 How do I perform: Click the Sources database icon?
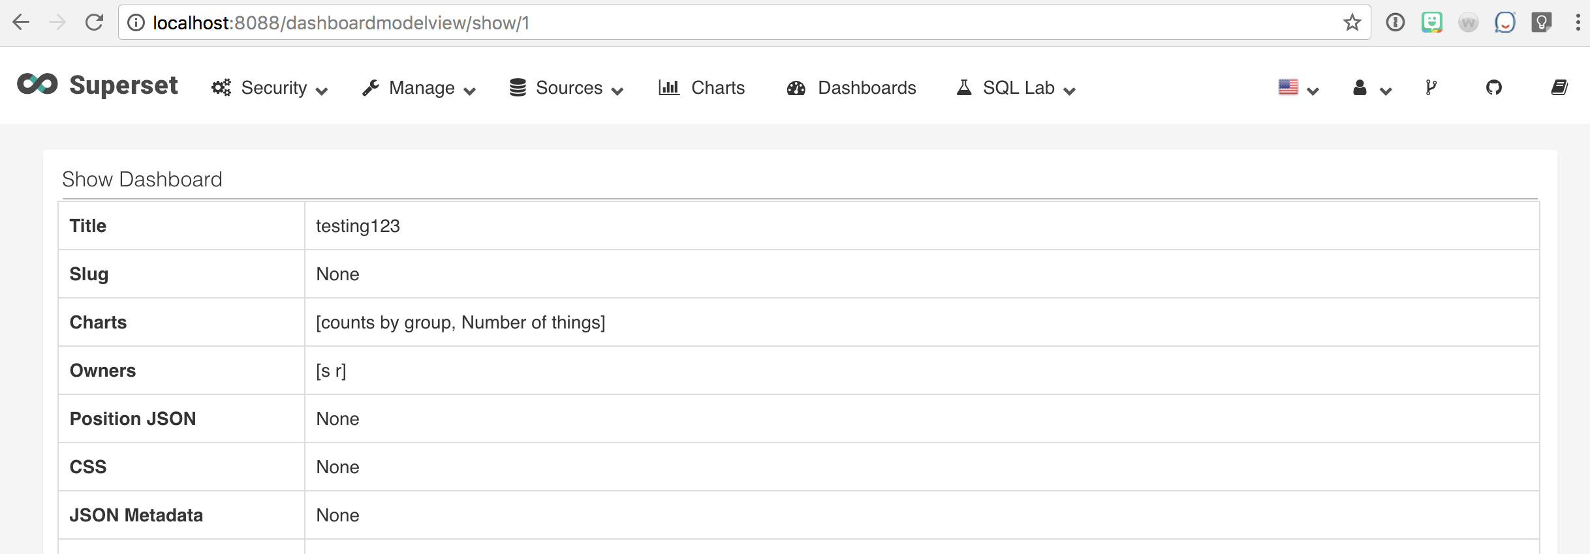pos(517,87)
